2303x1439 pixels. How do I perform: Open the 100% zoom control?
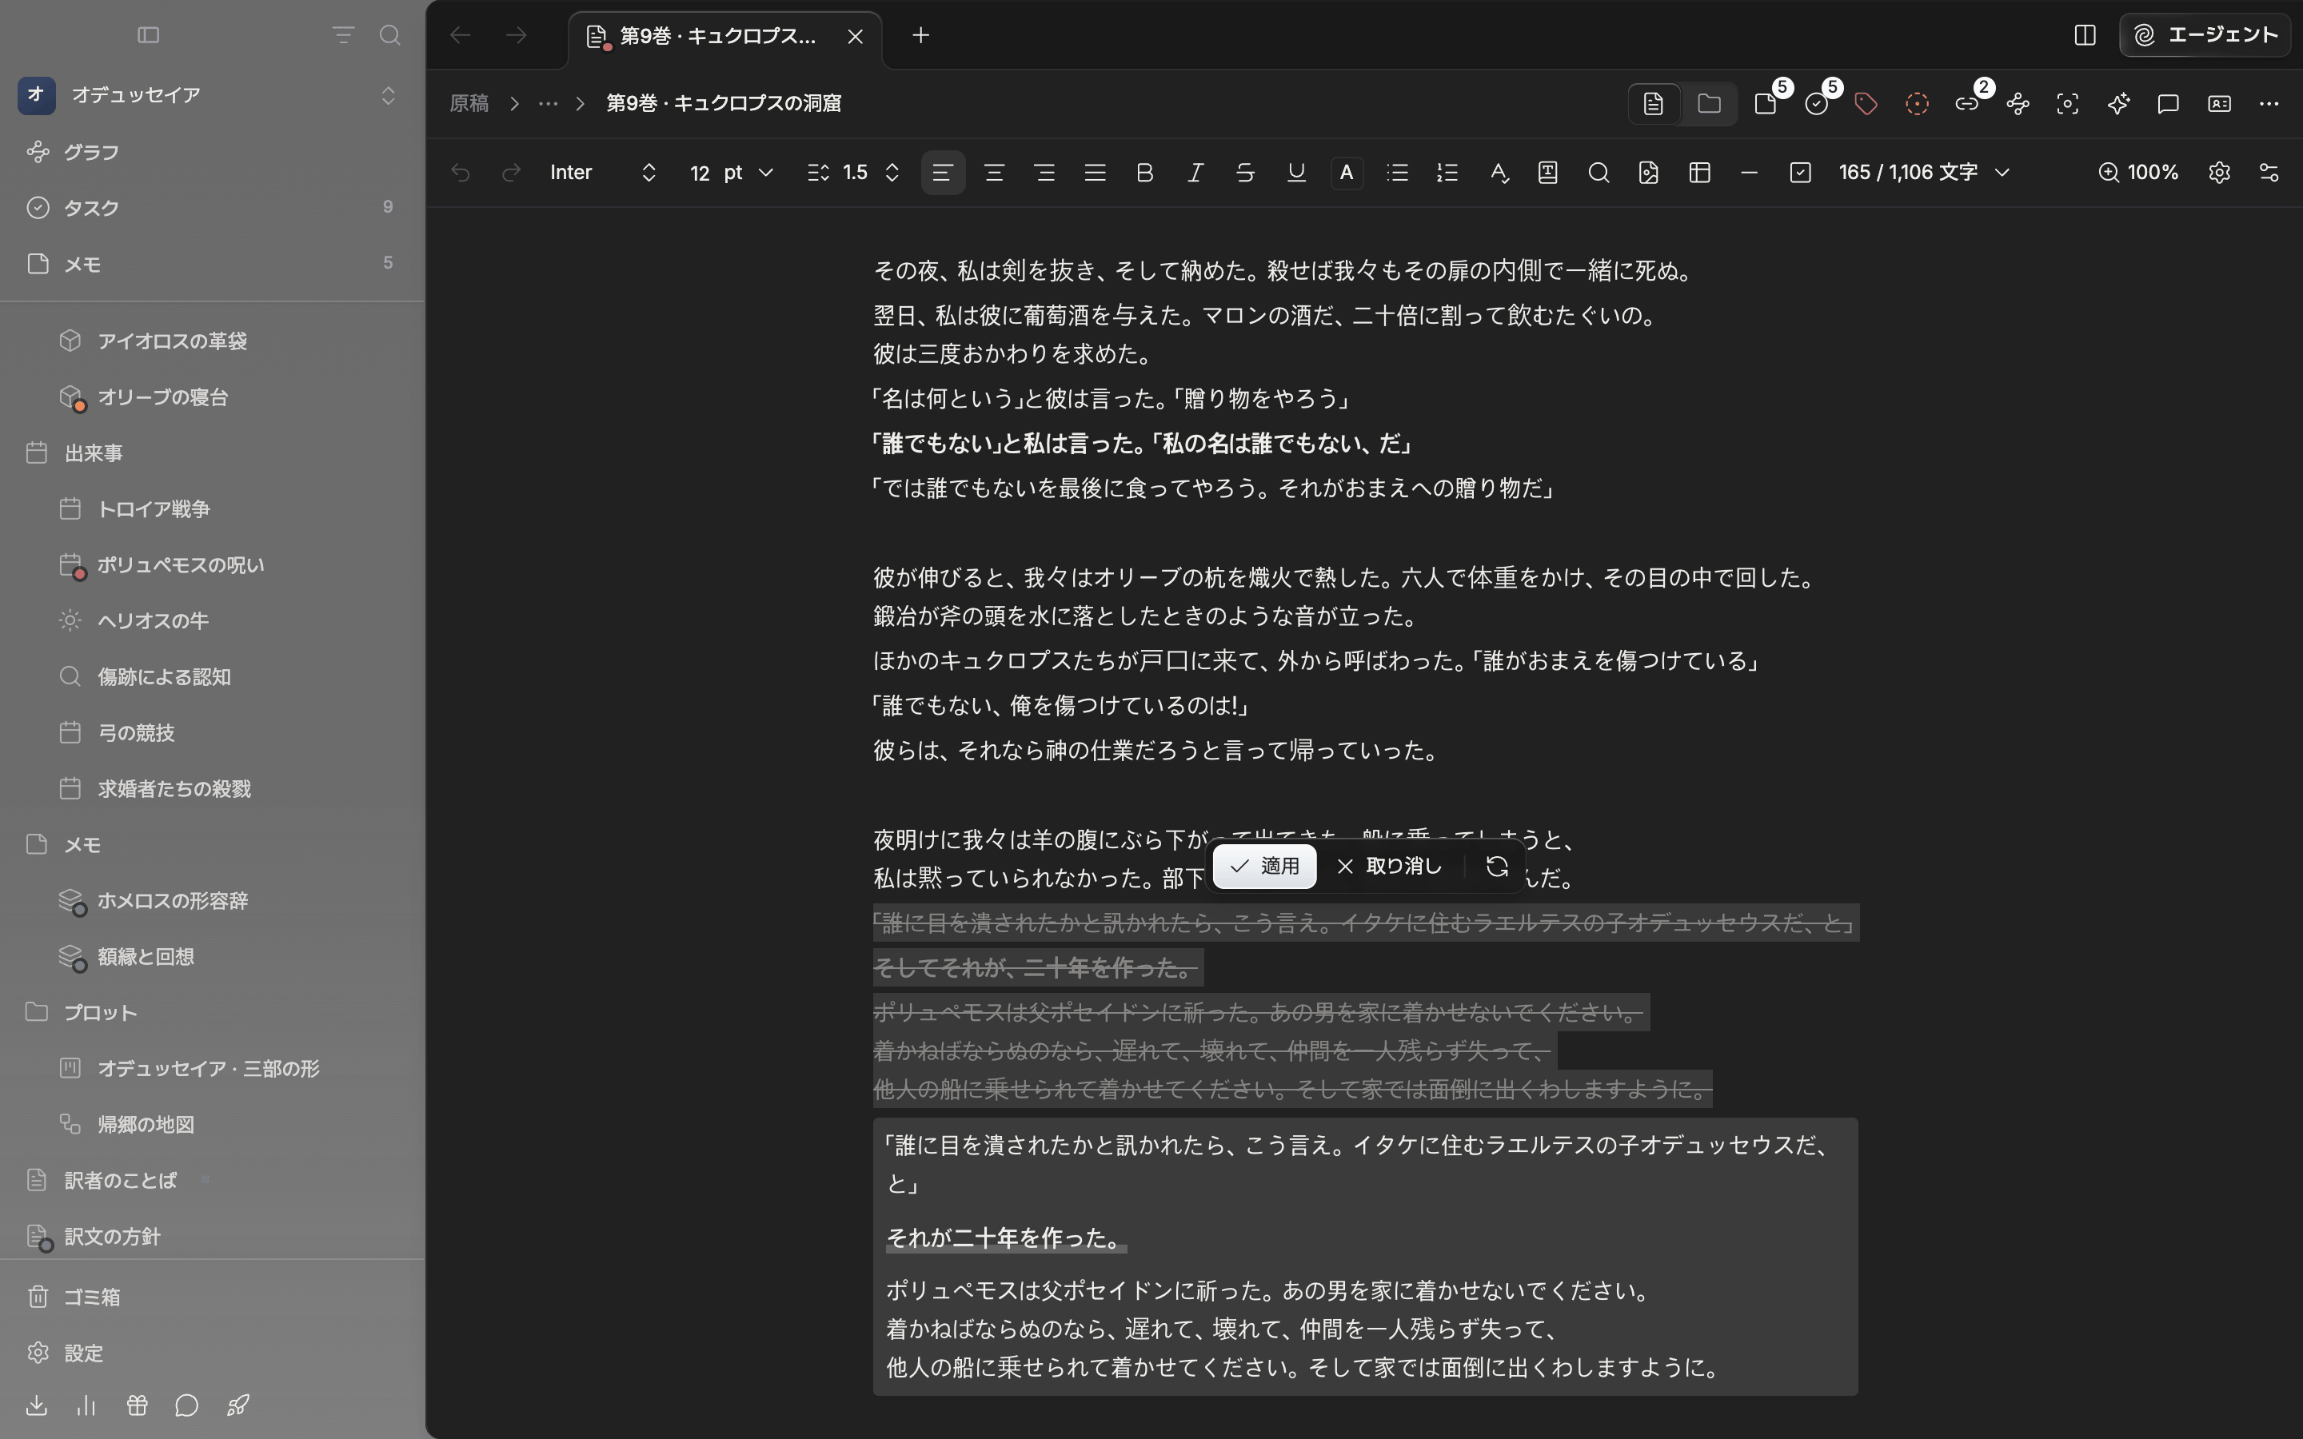pos(2137,172)
